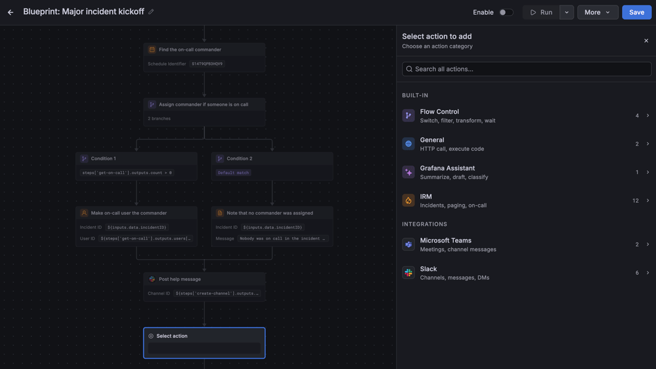The height and width of the screenshot is (369, 656).
Task: Click the '2 branches' text
Action: 159,119
